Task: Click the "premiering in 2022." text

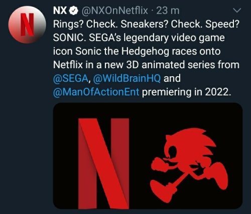Action: [x=187, y=92]
